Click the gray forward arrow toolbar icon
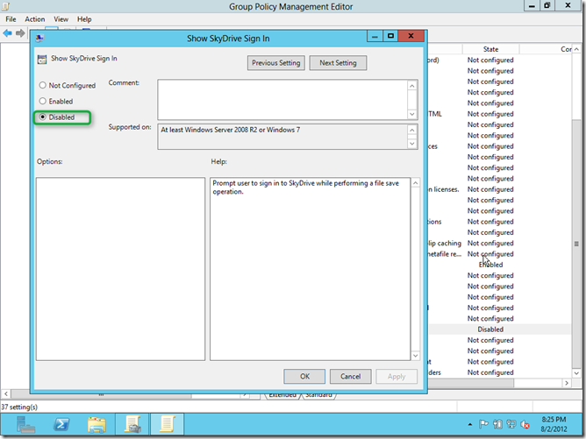The height and width of the screenshot is (439, 586). pos(20,33)
